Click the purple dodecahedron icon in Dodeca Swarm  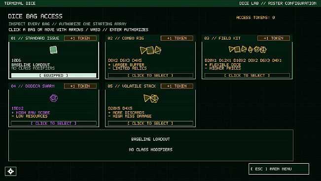click(54, 98)
